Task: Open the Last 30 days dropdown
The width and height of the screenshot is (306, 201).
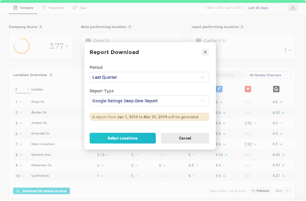Action: (264, 7)
